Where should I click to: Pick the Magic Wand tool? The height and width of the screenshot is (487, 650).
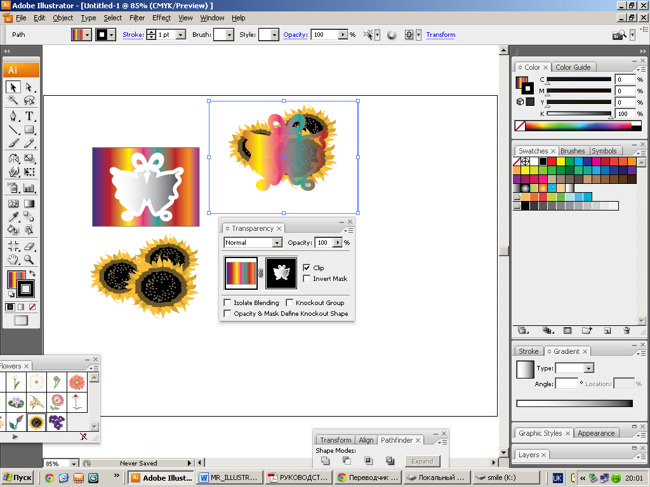click(13, 100)
